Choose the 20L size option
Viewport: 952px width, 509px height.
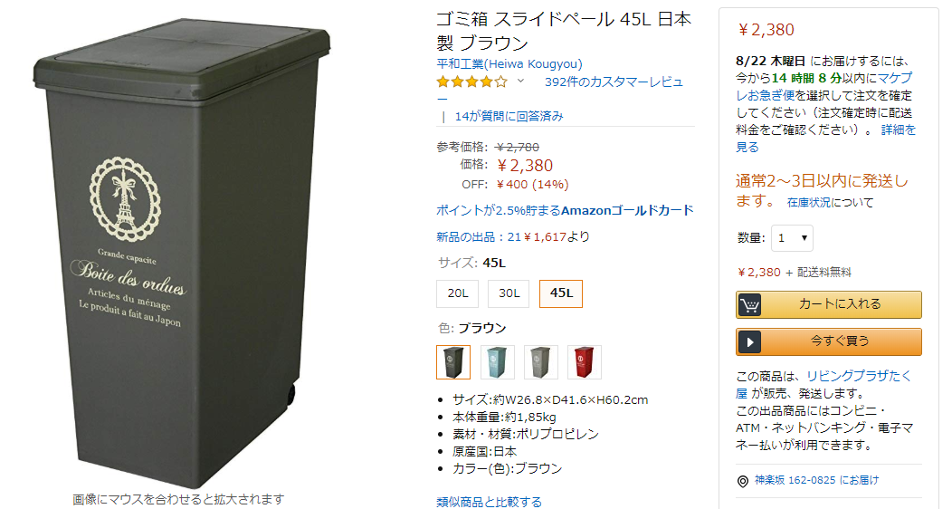(x=457, y=293)
